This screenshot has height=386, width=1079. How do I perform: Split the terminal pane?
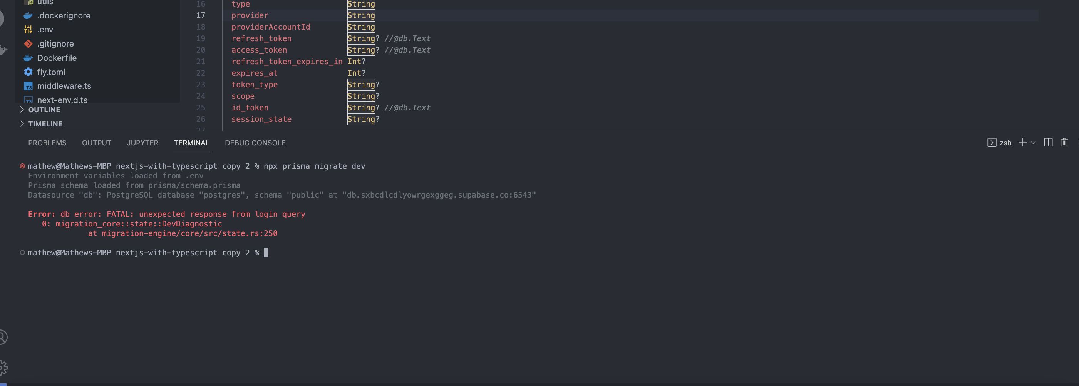[x=1048, y=143]
